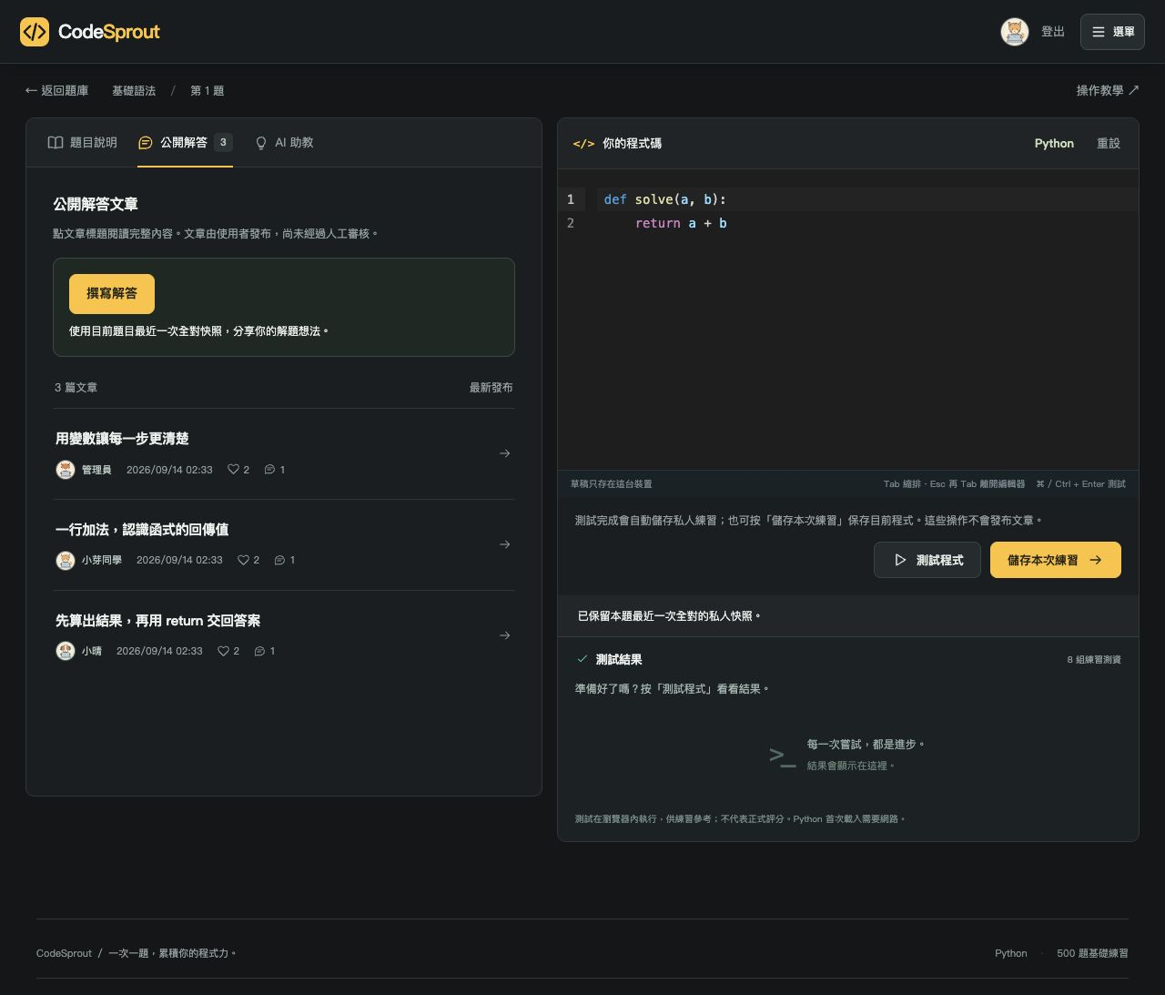The height and width of the screenshot is (995, 1165).
Task: Open the 基礎語法 breadcrumb
Action: click(134, 91)
